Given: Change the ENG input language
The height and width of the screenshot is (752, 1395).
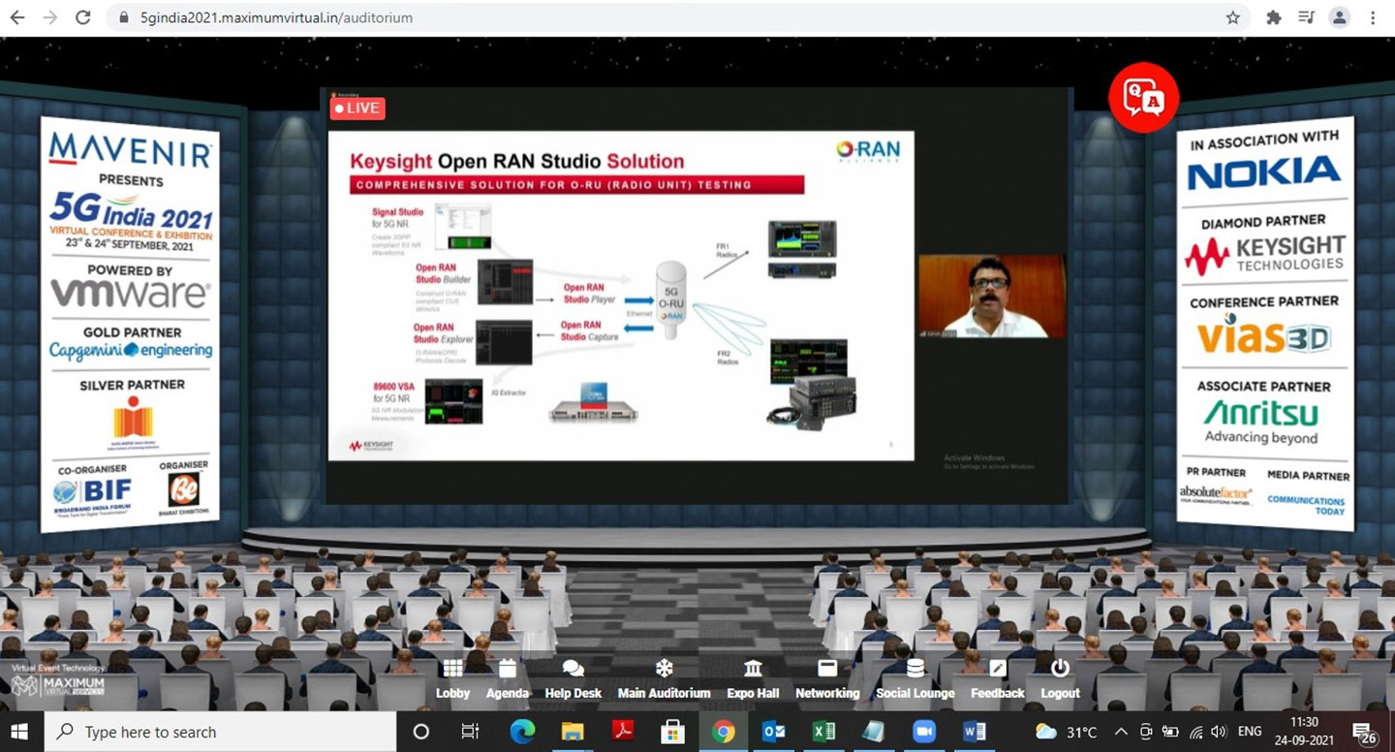Looking at the screenshot, I should [x=1250, y=732].
